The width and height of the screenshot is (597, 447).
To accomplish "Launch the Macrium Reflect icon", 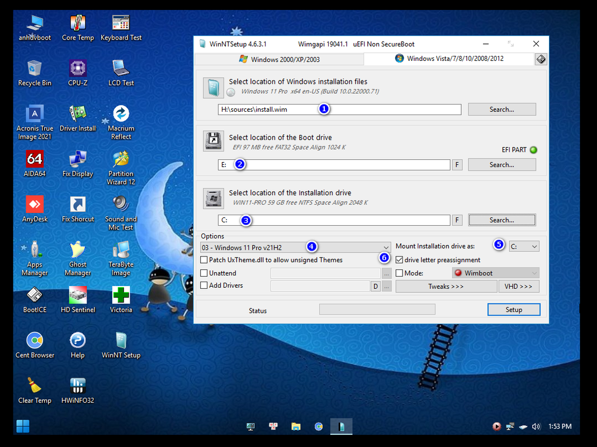I will click(x=121, y=122).
